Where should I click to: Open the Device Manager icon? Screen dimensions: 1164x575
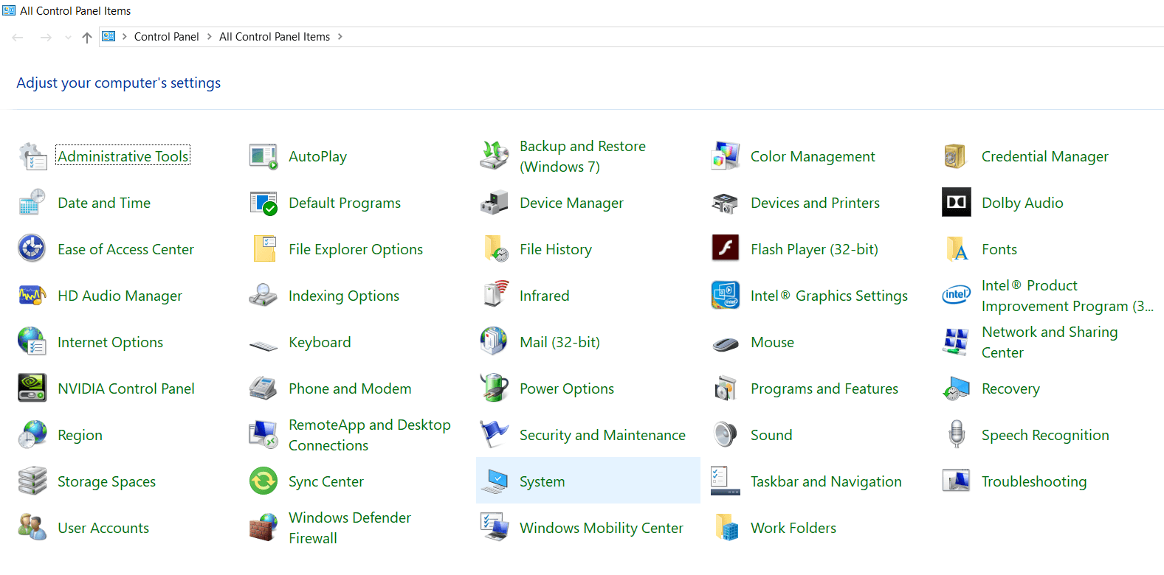pos(494,203)
